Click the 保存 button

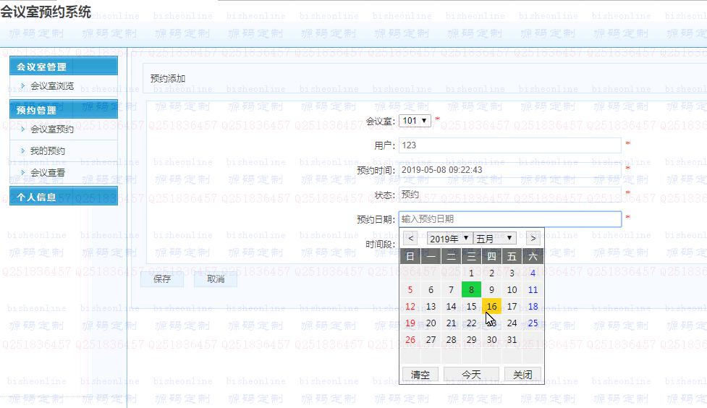162,279
